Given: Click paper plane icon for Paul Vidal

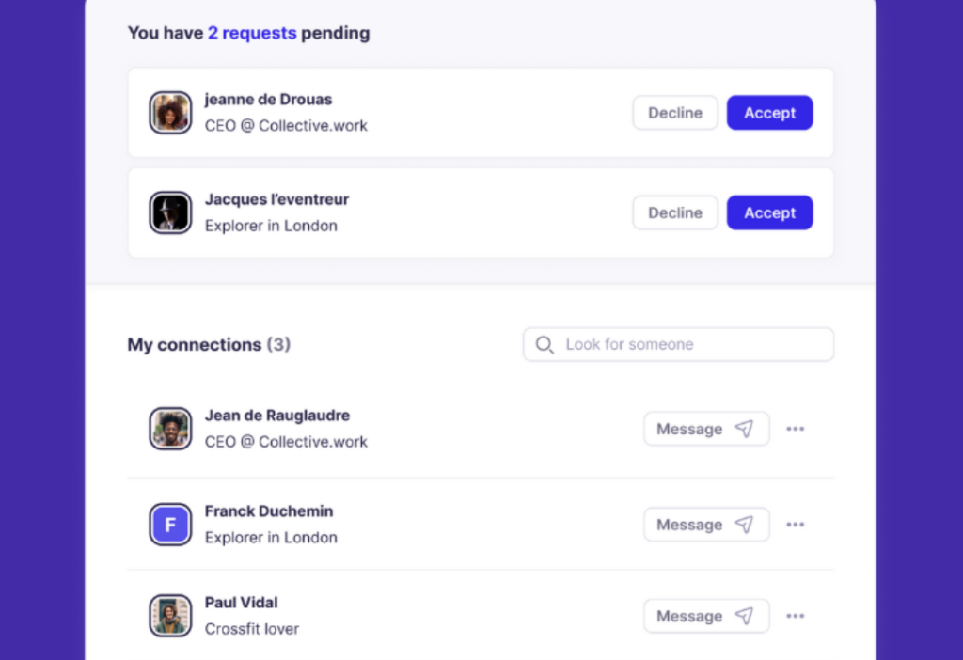Looking at the screenshot, I should click(x=744, y=616).
